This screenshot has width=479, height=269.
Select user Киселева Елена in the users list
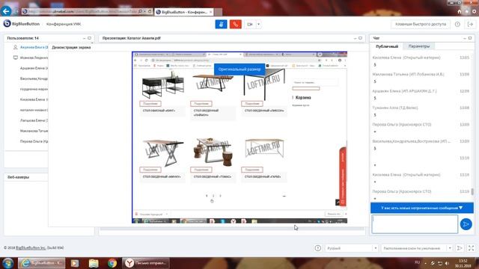[34, 99]
